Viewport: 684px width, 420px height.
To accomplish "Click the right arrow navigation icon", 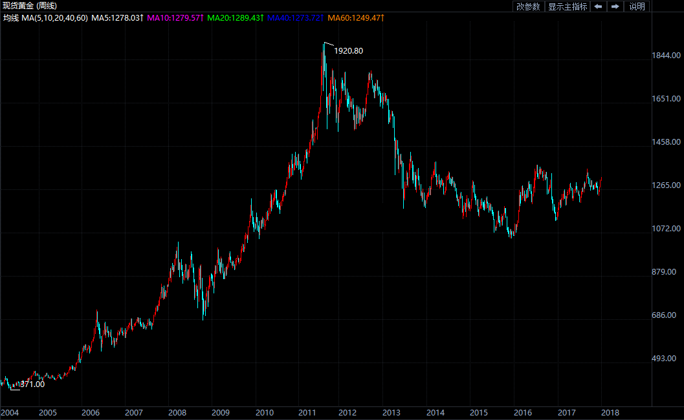I will coord(615,6).
